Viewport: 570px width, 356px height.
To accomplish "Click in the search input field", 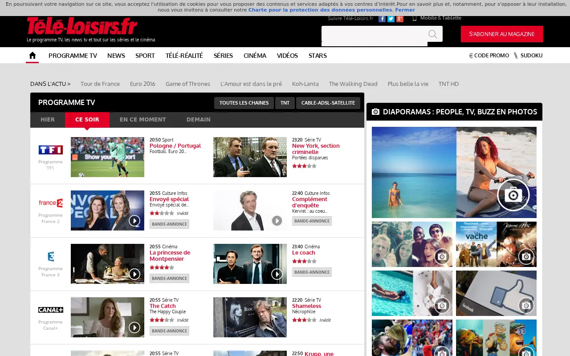I will tap(375, 34).
